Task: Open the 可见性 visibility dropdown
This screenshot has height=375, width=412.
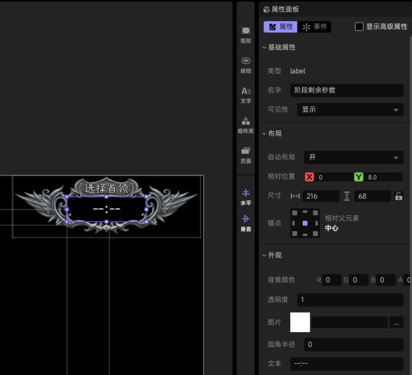Action: (350, 109)
